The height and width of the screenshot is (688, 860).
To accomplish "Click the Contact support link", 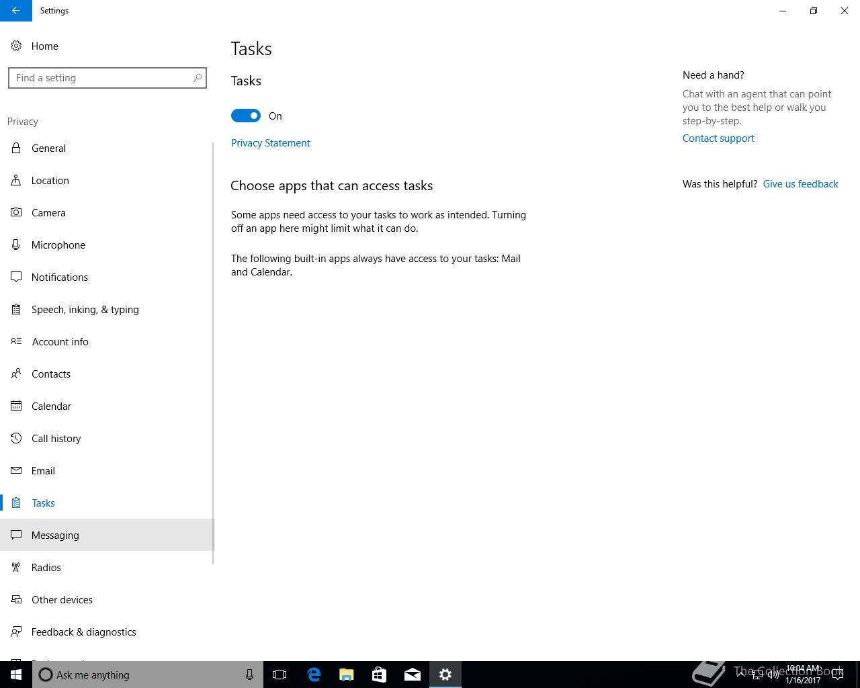I will click(x=718, y=138).
